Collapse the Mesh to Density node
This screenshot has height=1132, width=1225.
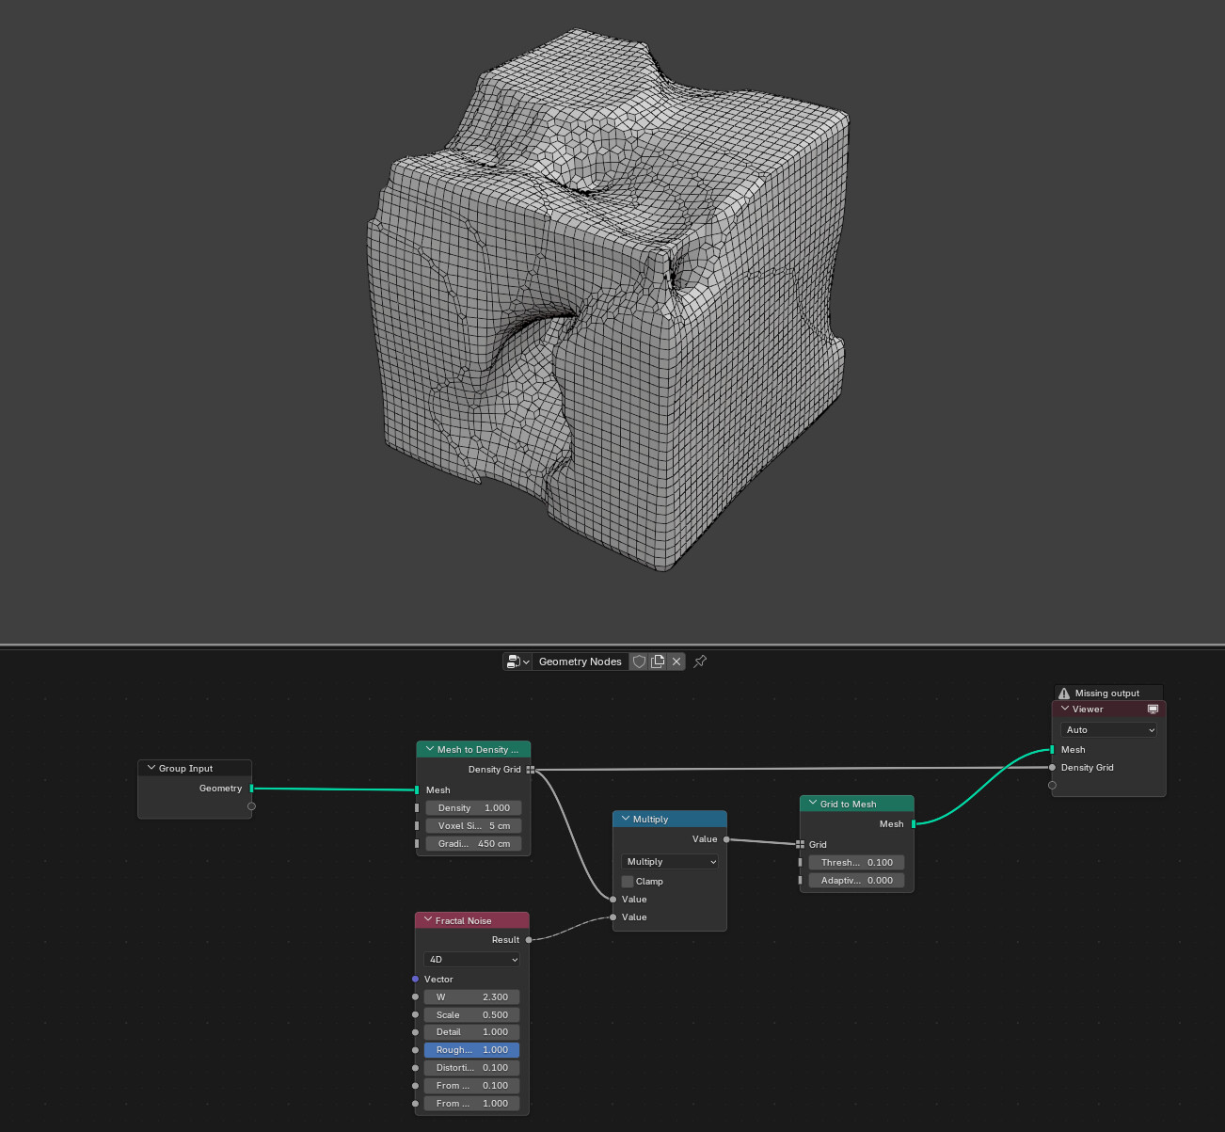429,749
